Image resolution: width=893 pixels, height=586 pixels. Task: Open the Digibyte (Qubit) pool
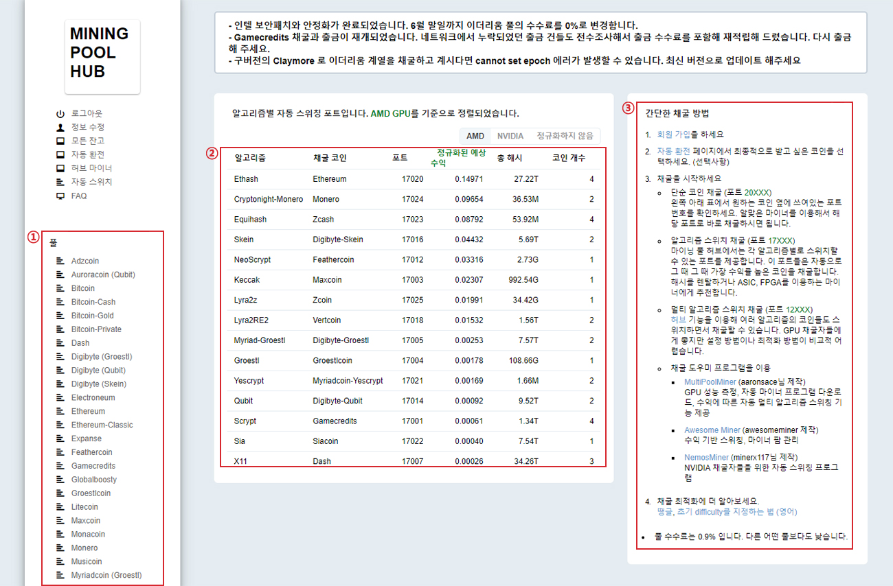click(99, 371)
